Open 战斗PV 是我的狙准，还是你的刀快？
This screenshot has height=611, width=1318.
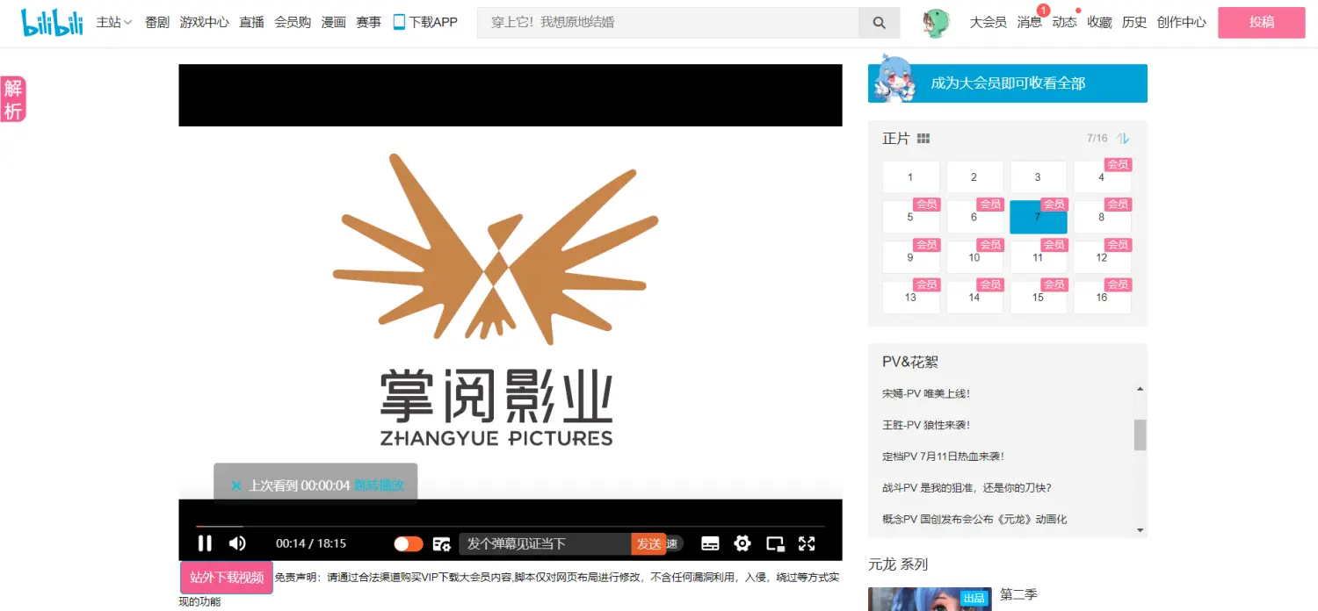967,487
